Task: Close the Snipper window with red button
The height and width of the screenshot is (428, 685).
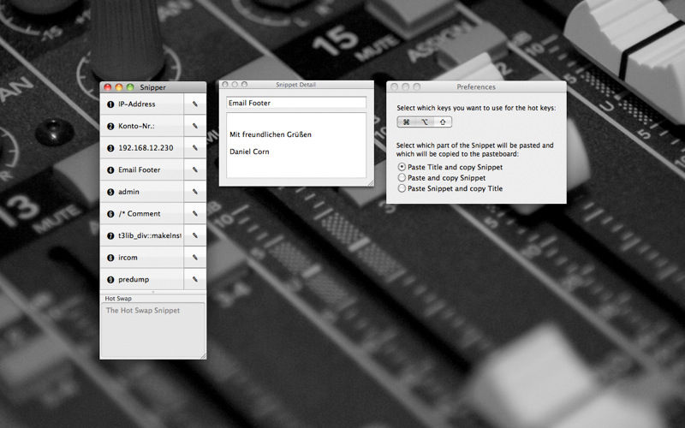Action: (108, 87)
